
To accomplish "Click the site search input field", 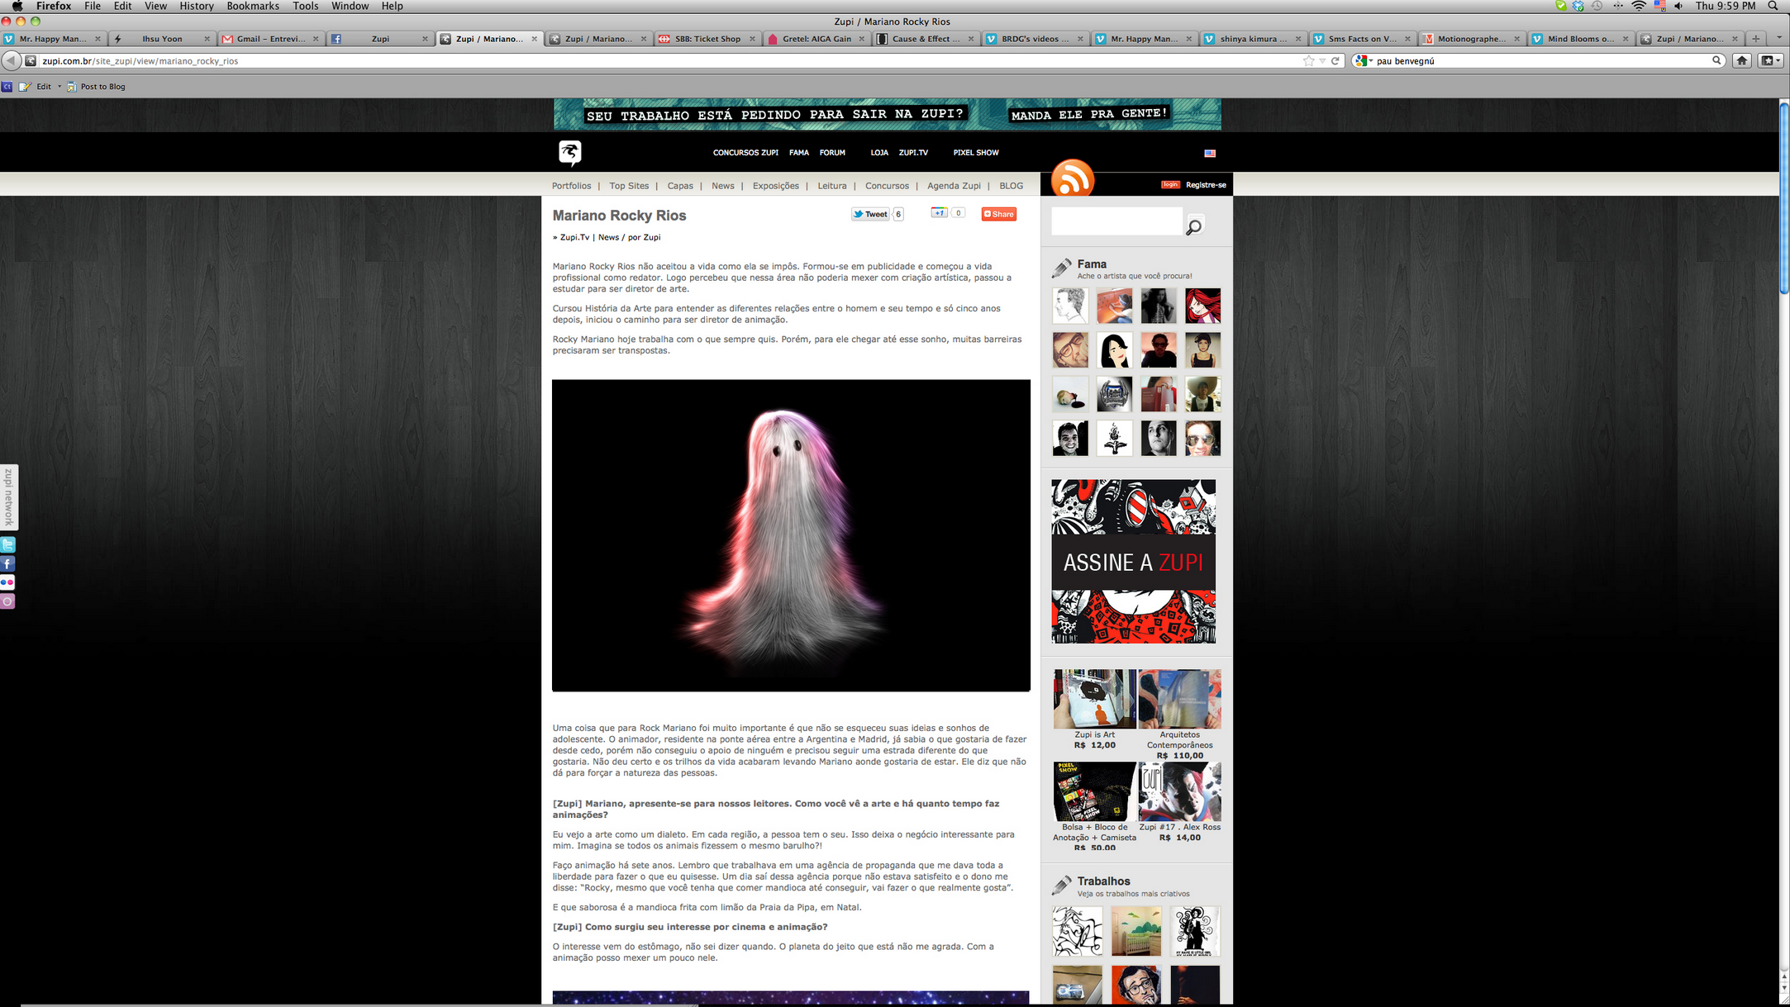I will (x=1116, y=222).
